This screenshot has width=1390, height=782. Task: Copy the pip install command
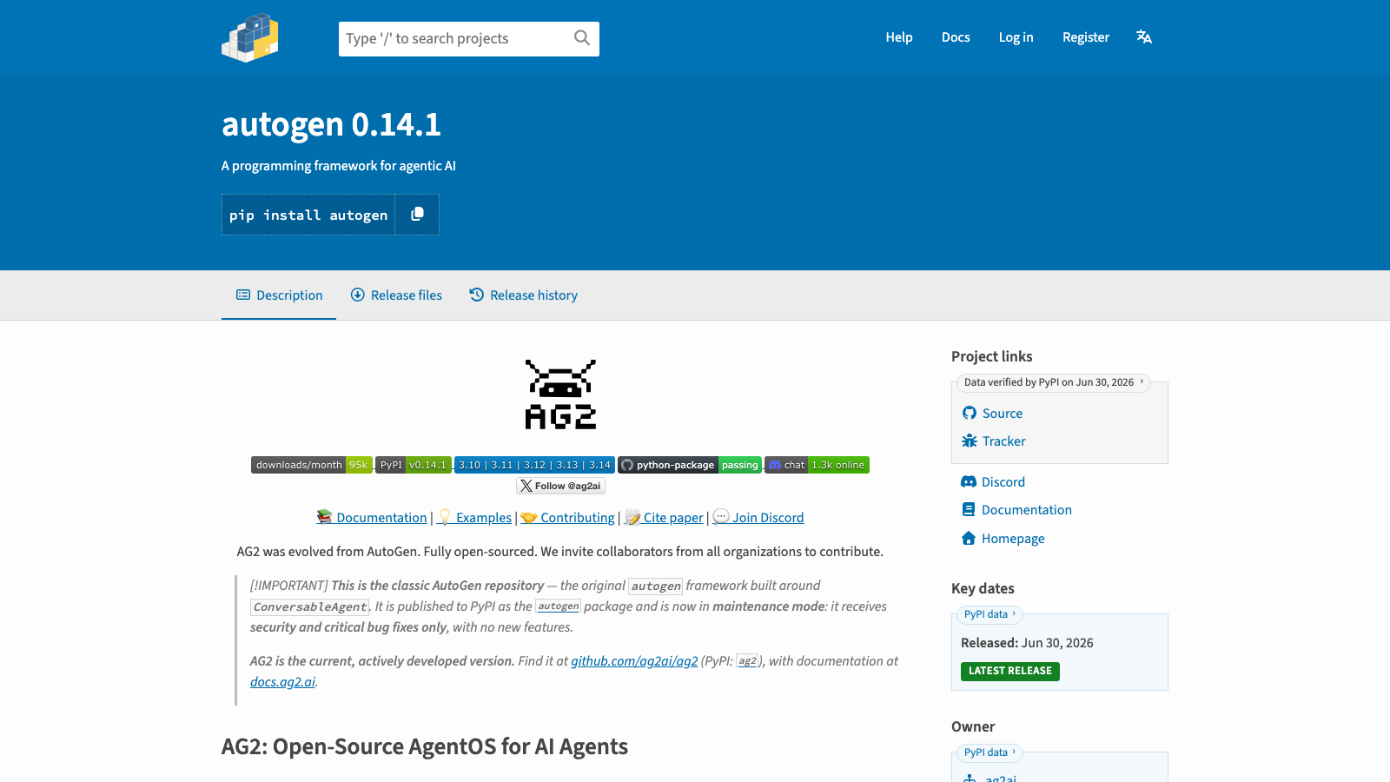(417, 215)
